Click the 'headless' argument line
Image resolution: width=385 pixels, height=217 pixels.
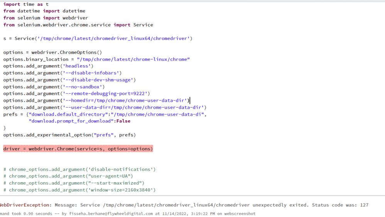coord(48,66)
